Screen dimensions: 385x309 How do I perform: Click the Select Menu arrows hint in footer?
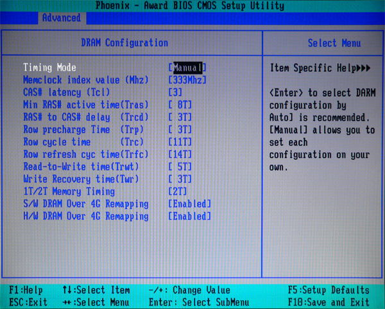click(x=96, y=302)
